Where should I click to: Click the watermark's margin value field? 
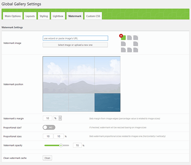coord(48,118)
